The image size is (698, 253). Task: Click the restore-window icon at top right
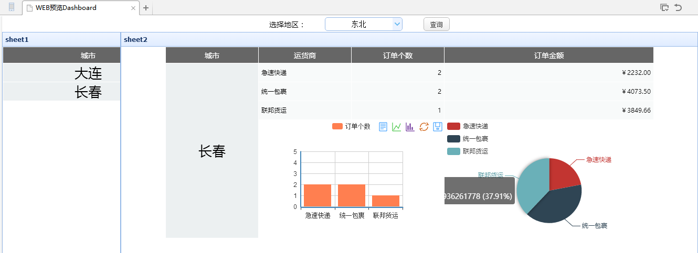[x=664, y=7]
